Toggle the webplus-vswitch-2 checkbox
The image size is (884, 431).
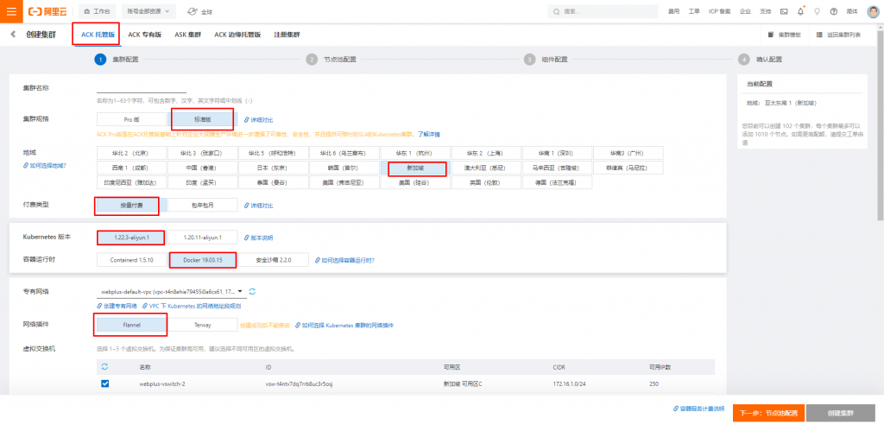[104, 383]
